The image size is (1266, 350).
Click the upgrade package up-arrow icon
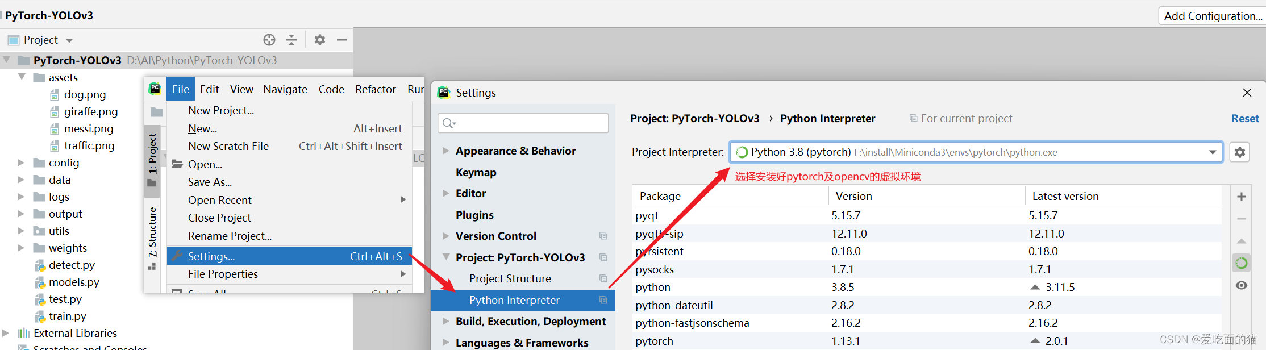[1242, 241]
